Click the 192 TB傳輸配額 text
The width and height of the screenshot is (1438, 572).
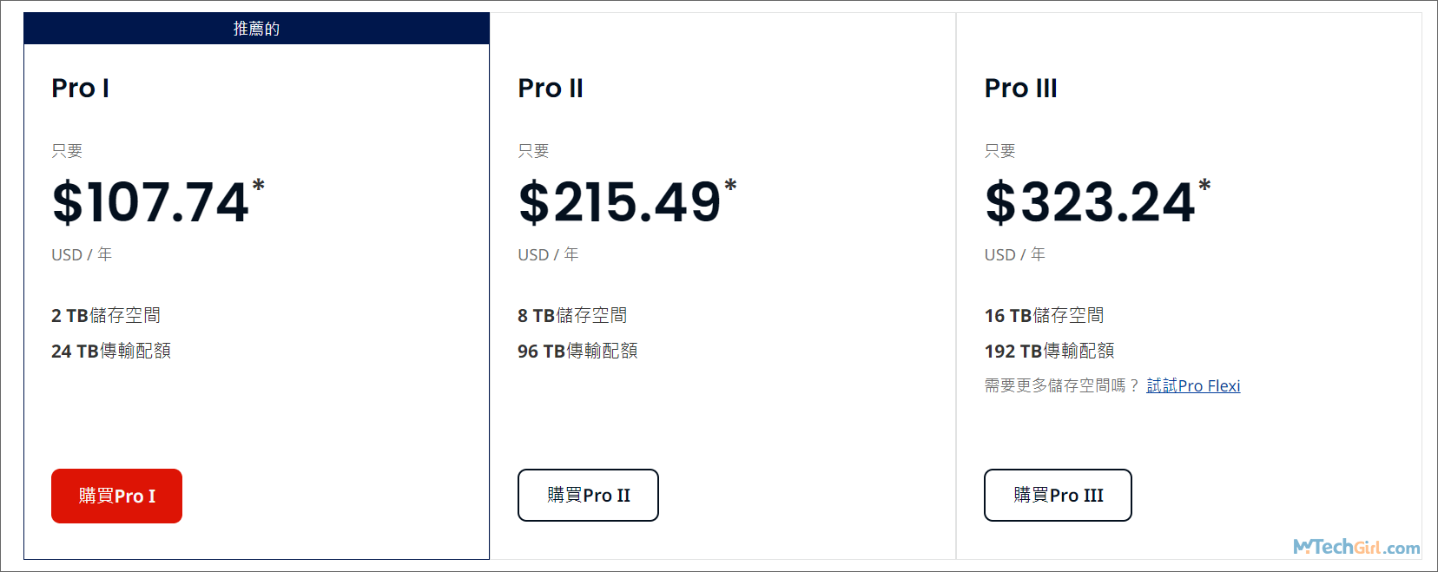1049,351
